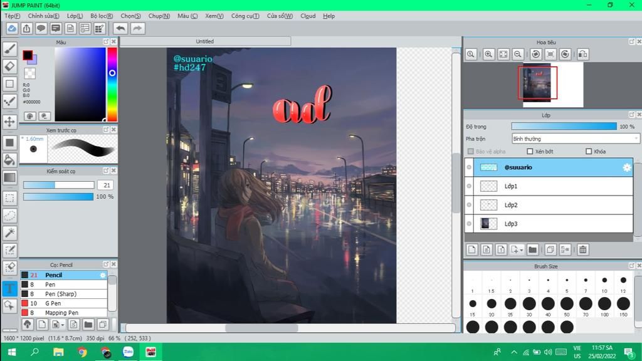
Task: Open the Tệp(F) menu
Action: click(x=13, y=16)
